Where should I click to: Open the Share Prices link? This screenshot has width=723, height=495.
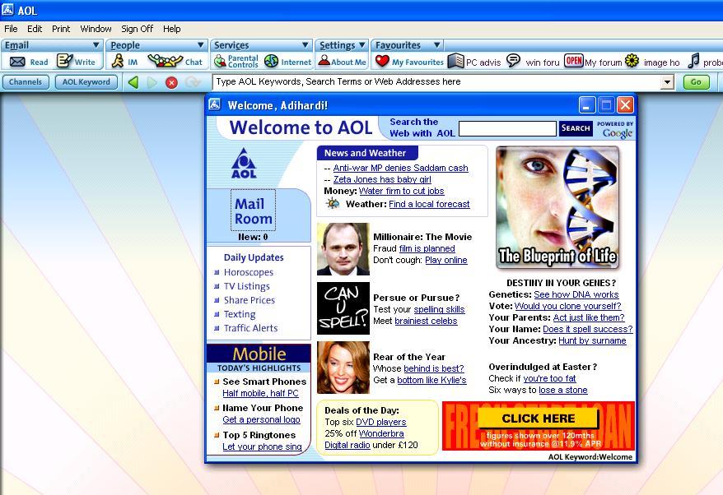(x=250, y=300)
